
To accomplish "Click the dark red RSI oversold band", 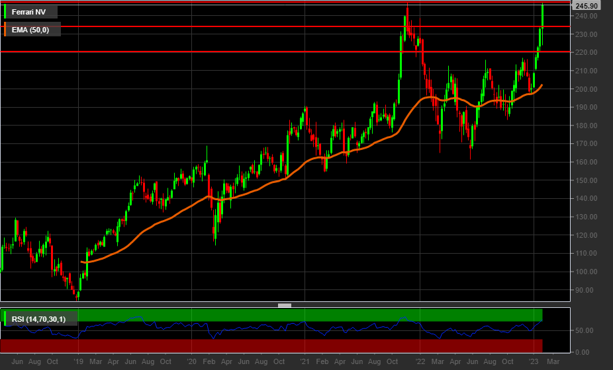I will click(271, 346).
